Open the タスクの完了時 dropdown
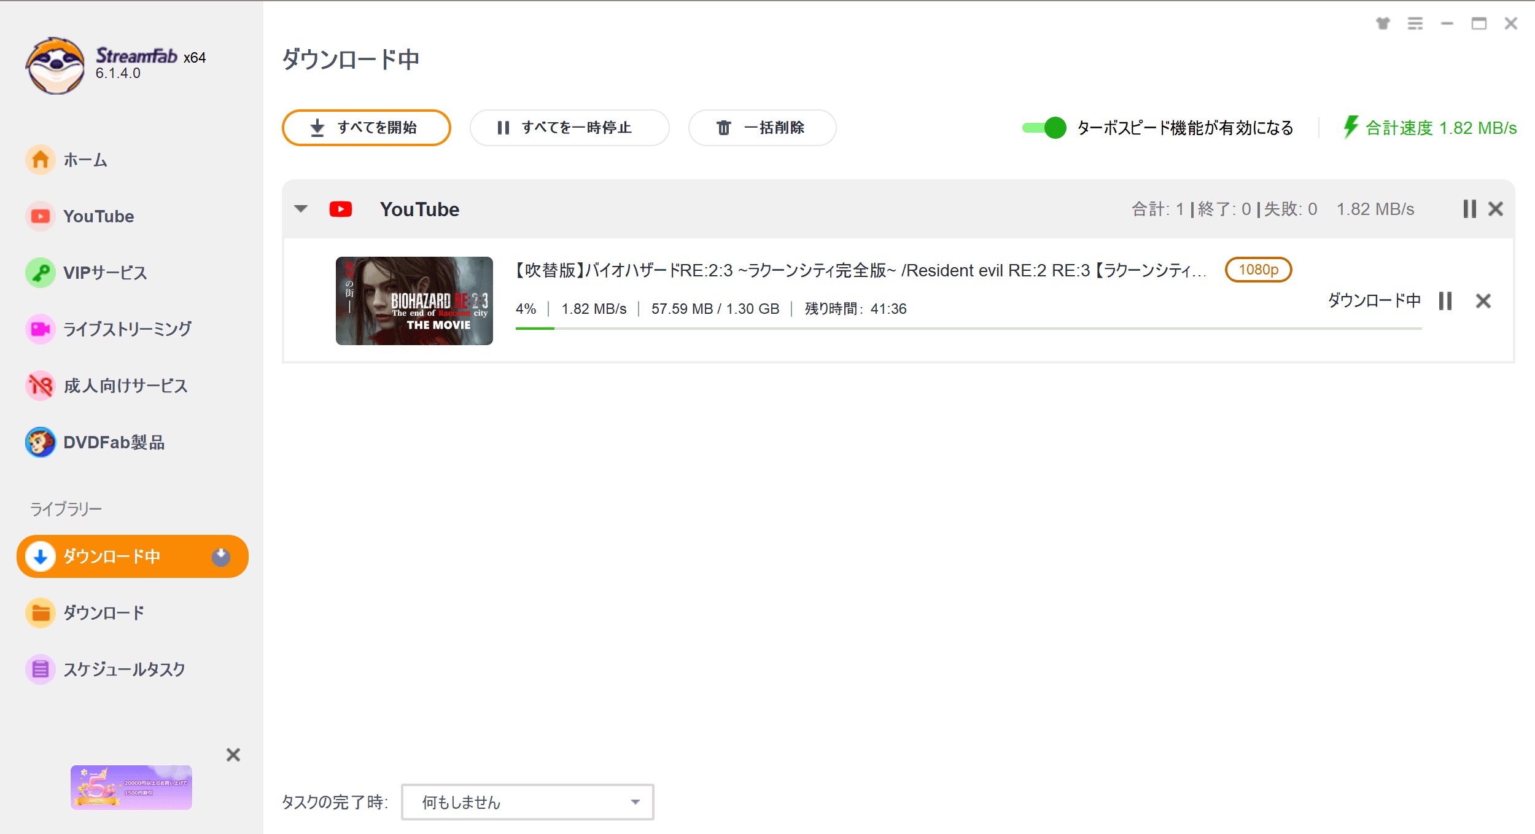Screen dimensions: 1535x834 pos(527,802)
